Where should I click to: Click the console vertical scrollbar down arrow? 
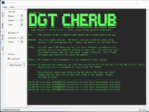[148, 104]
